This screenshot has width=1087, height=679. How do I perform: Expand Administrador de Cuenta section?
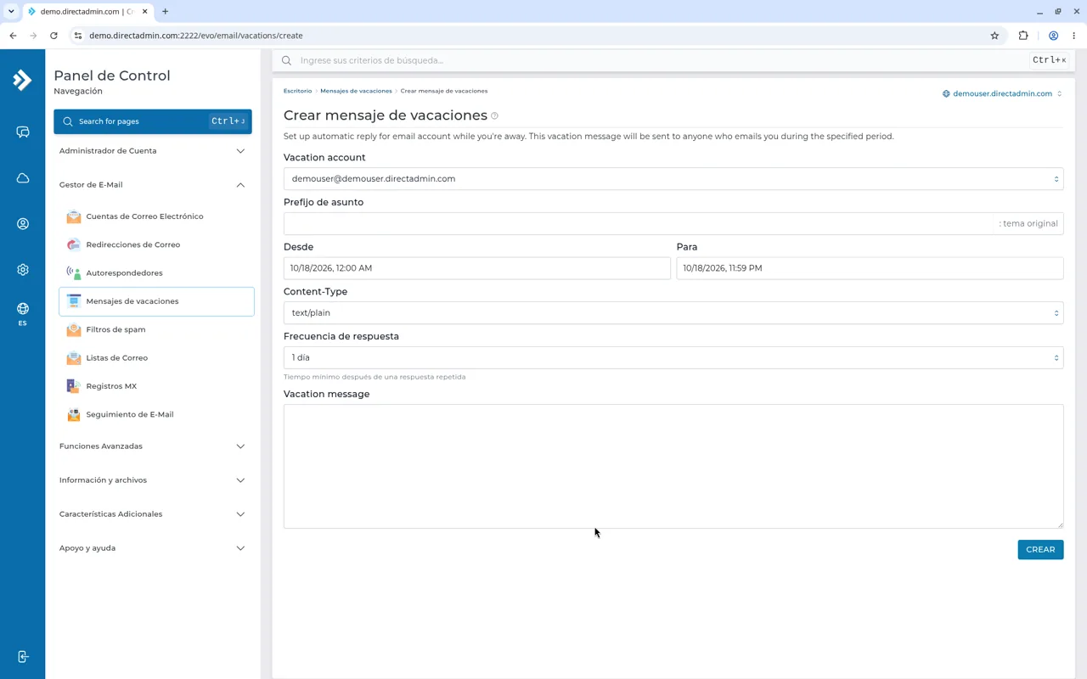(x=153, y=151)
